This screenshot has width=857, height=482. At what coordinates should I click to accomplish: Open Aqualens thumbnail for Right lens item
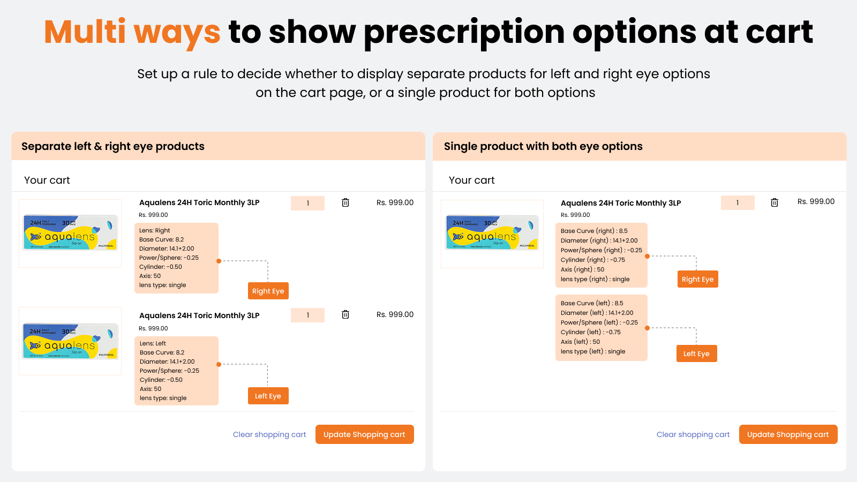tap(70, 234)
